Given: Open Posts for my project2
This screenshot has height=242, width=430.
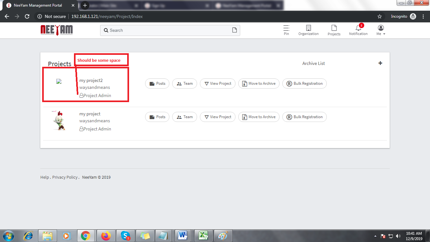Looking at the screenshot, I should [x=157, y=84].
